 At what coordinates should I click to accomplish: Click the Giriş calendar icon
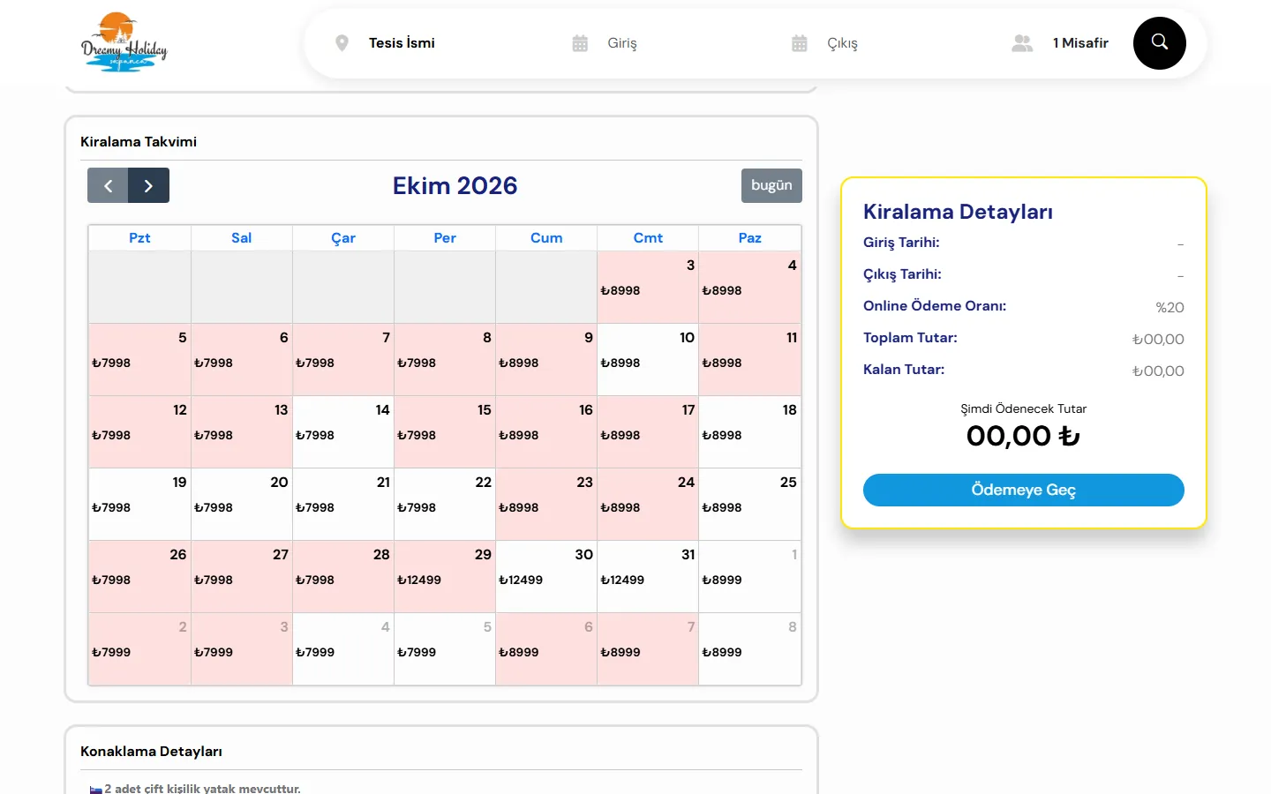pos(580,43)
